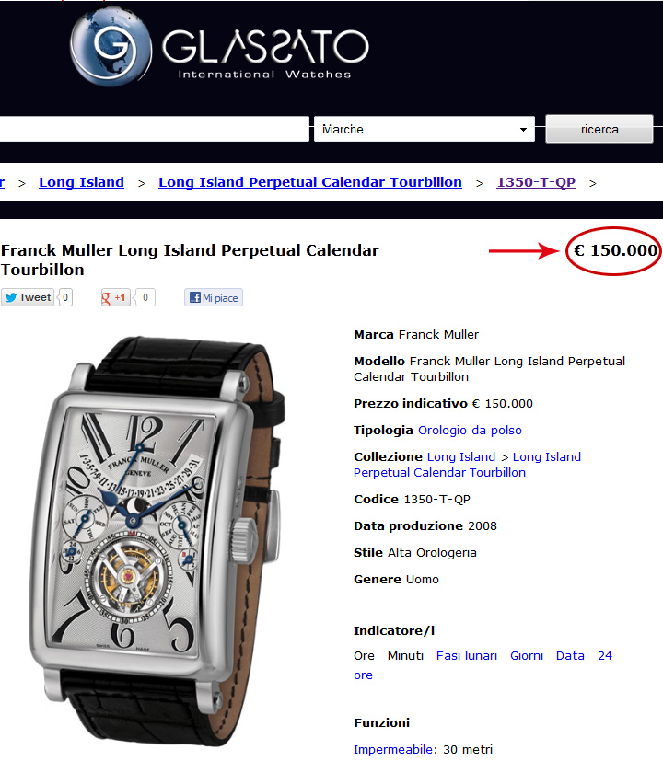
Task: Click the Glassato globe logo icon
Action: click(x=110, y=48)
